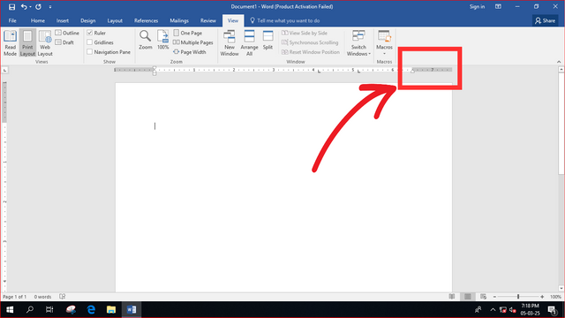This screenshot has height=318, width=565.
Task: Click the vertical scrollbar up arrow
Action: [561, 70]
